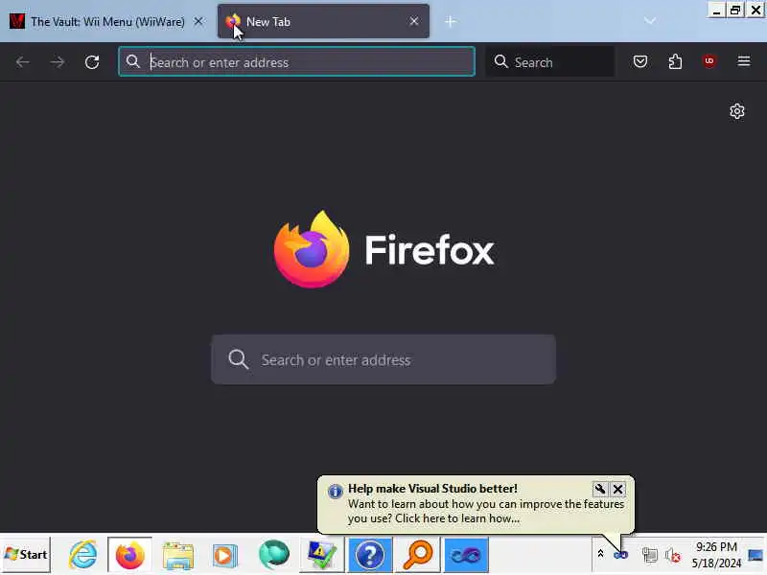
Task: Open the orange magnifier taskbar app
Action: [418, 555]
